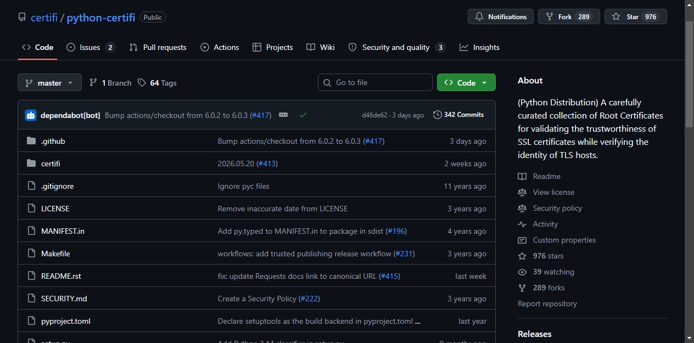This screenshot has width=694, height=343.
Task: Open the pyproject.toml file
Action: pyautogui.click(x=66, y=321)
